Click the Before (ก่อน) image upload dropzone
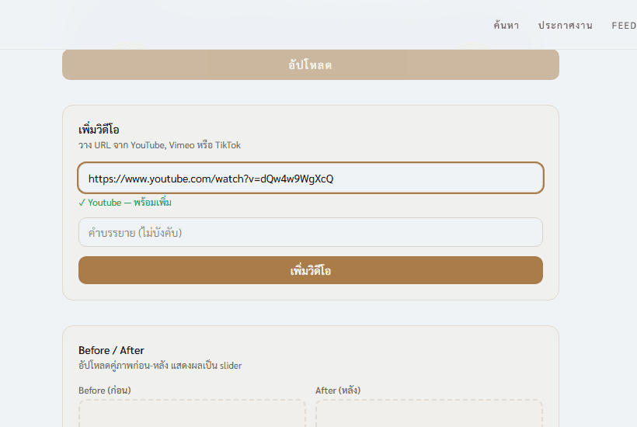Viewport: 637px width, 427px height. [192, 413]
